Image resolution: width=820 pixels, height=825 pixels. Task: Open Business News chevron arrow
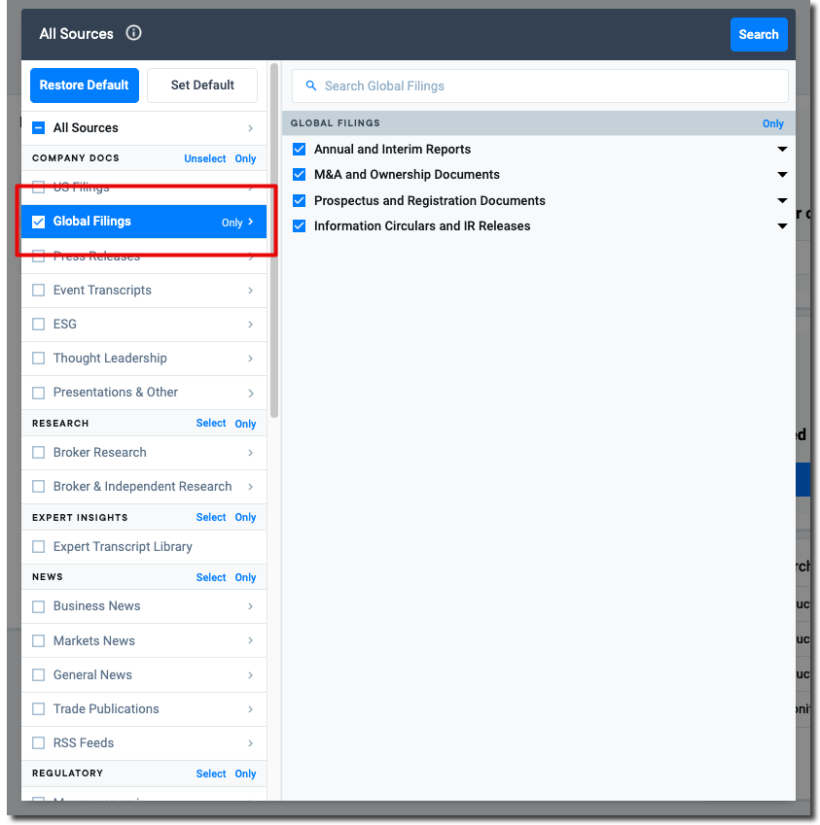coord(250,606)
